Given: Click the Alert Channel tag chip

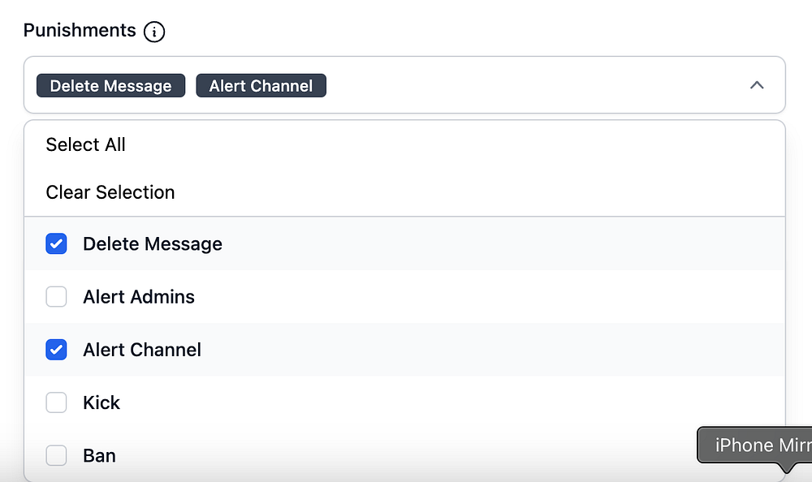Looking at the screenshot, I should (261, 86).
